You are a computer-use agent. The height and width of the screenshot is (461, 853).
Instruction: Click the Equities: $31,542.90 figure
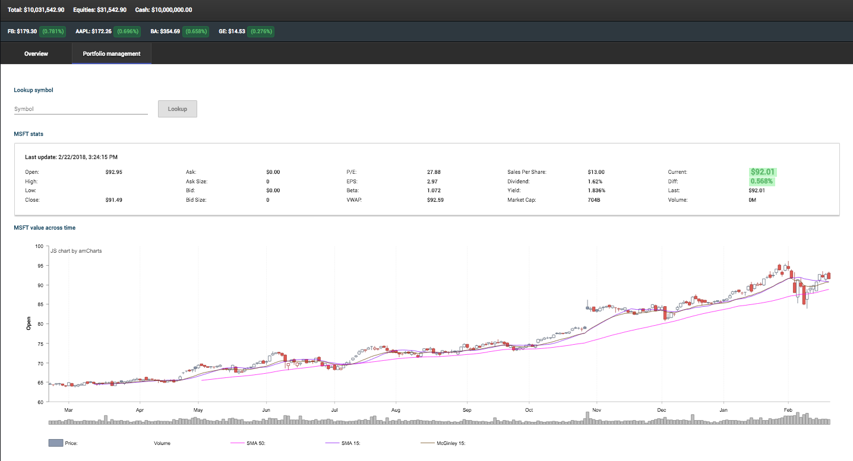click(x=99, y=10)
